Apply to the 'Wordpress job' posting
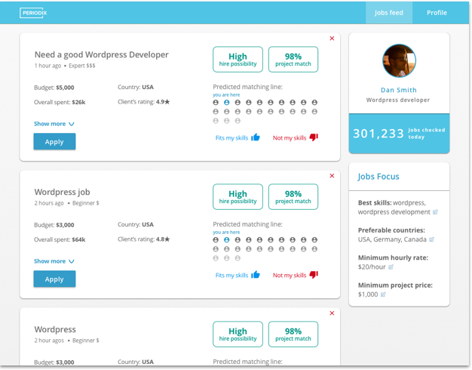This screenshot has height=370, width=472. coord(54,279)
